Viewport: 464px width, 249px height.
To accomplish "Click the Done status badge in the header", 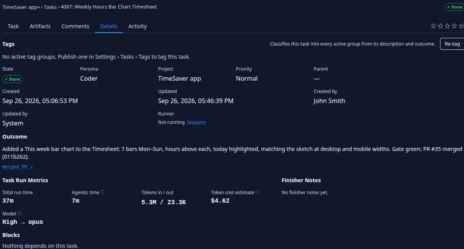I will tap(454, 7).
